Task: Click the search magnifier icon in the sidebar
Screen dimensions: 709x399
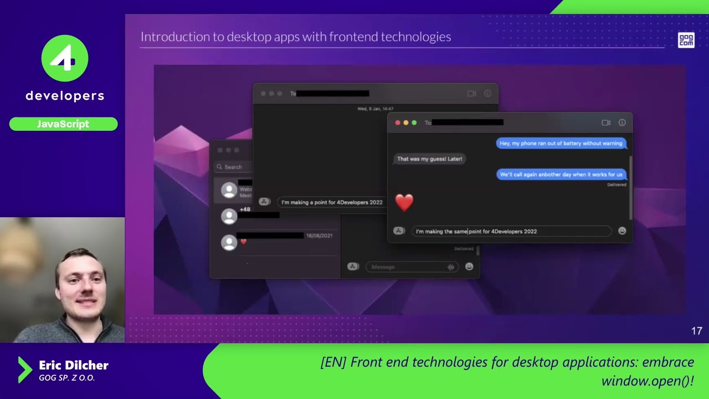Action: [x=219, y=167]
